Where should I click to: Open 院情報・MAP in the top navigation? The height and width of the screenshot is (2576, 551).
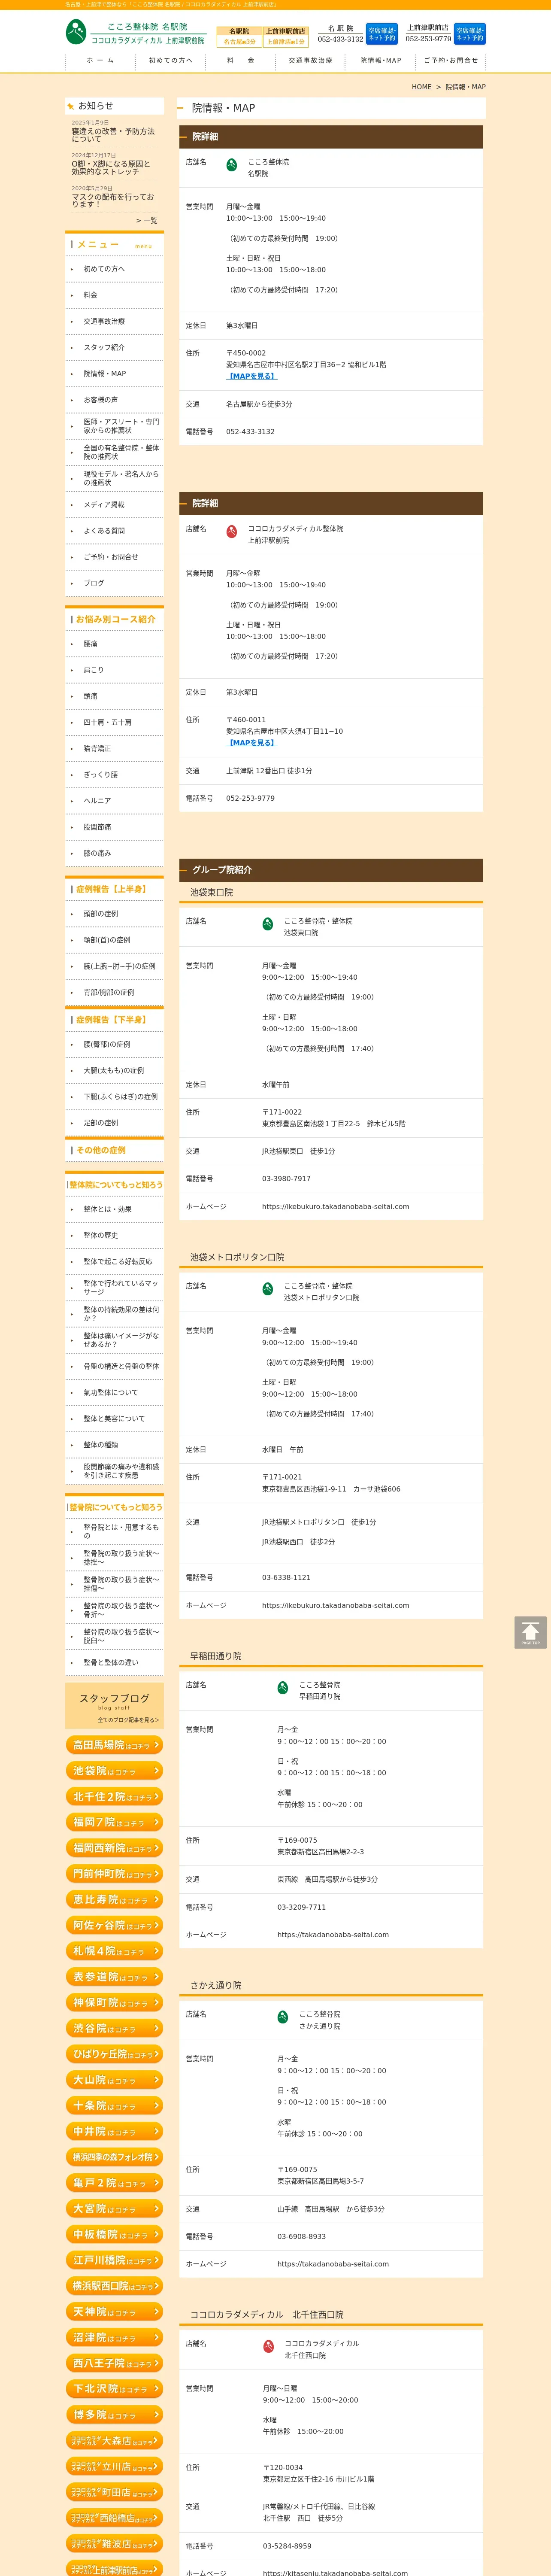(380, 61)
